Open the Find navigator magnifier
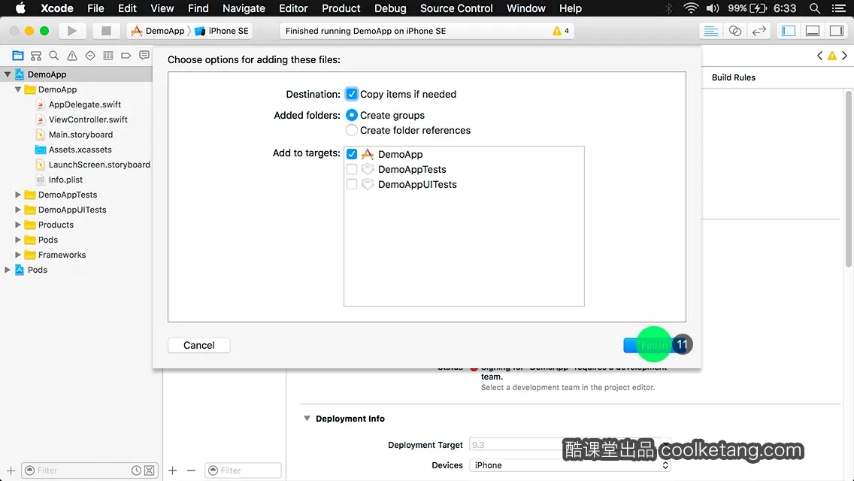 (54, 56)
